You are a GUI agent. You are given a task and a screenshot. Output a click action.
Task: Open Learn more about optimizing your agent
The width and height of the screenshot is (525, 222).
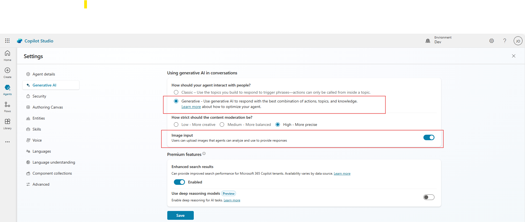pyautogui.click(x=191, y=107)
